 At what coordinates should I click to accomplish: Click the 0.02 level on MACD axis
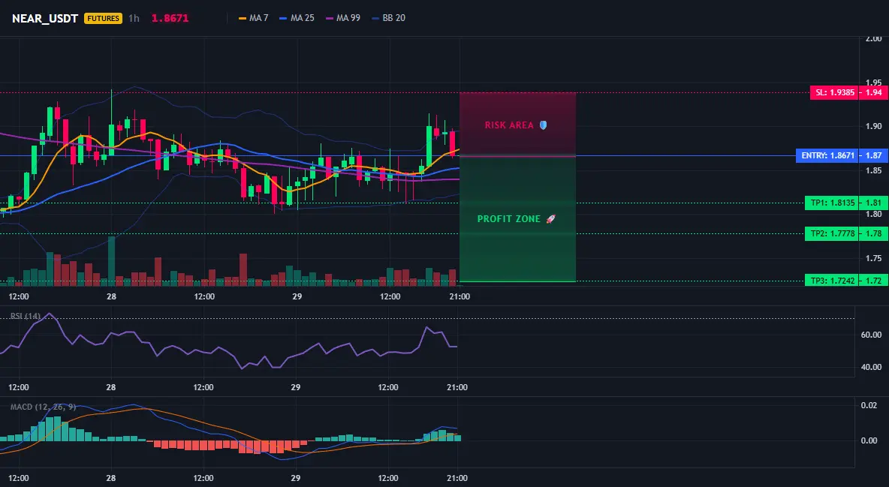click(869, 405)
